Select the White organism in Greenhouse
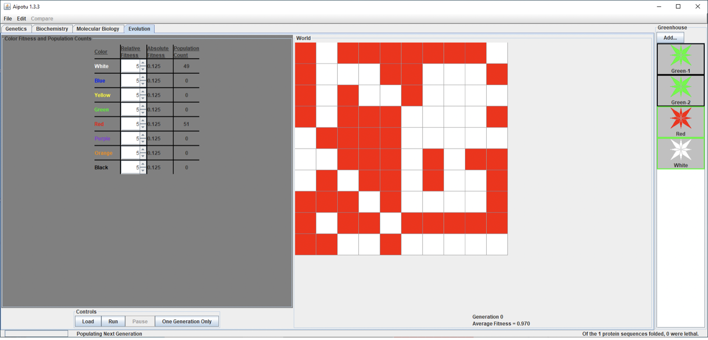 [x=680, y=153]
